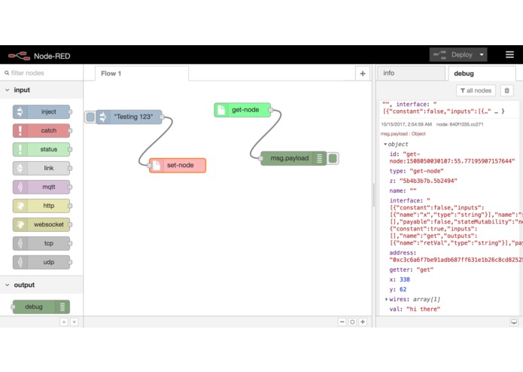
Task: Reset canvas zoom
Action: point(352,322)
